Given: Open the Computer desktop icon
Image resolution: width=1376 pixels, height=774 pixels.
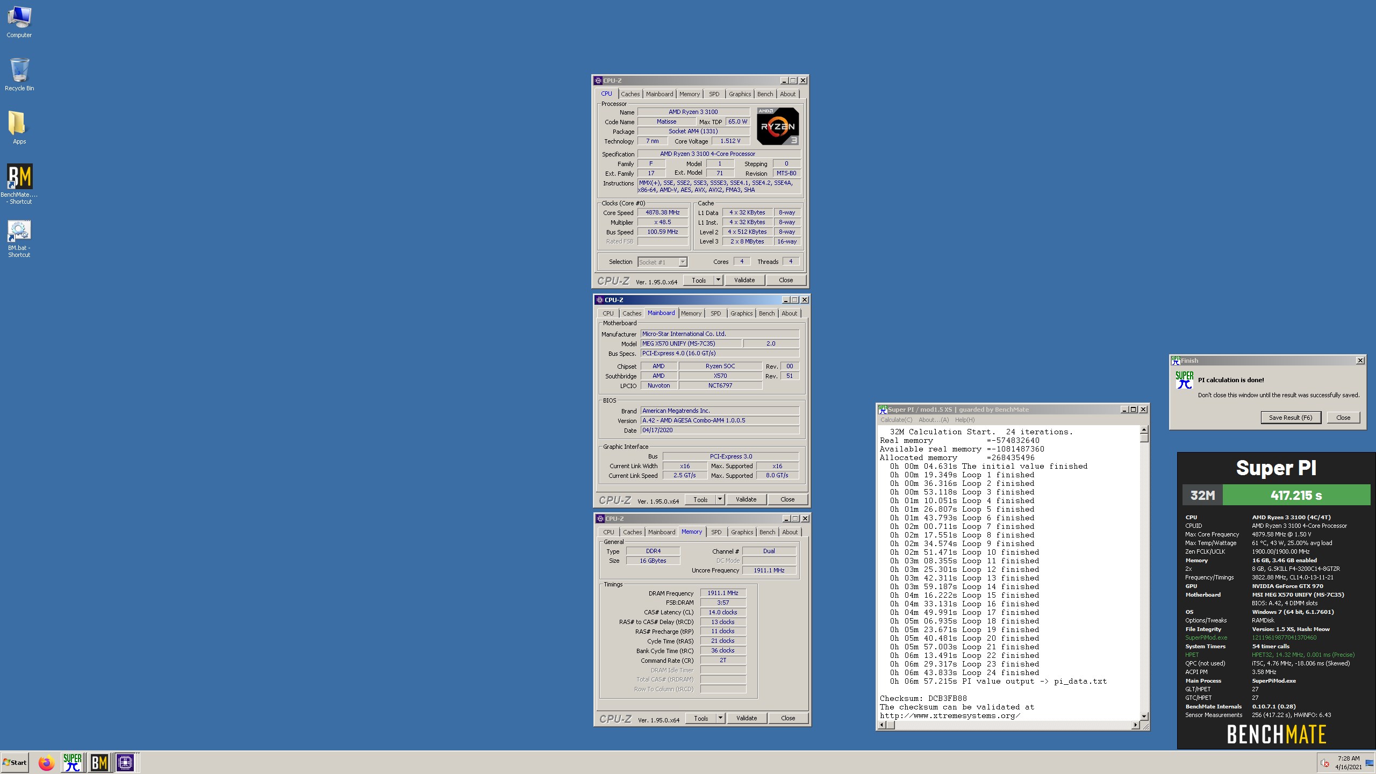Looking at the screenshot, I should [x=19, y=21].
